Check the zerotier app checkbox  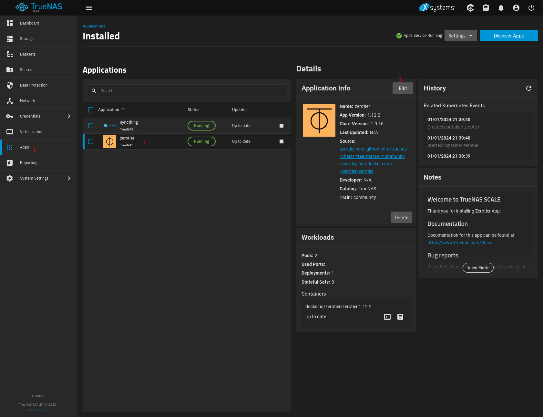[x=91, y=141]
